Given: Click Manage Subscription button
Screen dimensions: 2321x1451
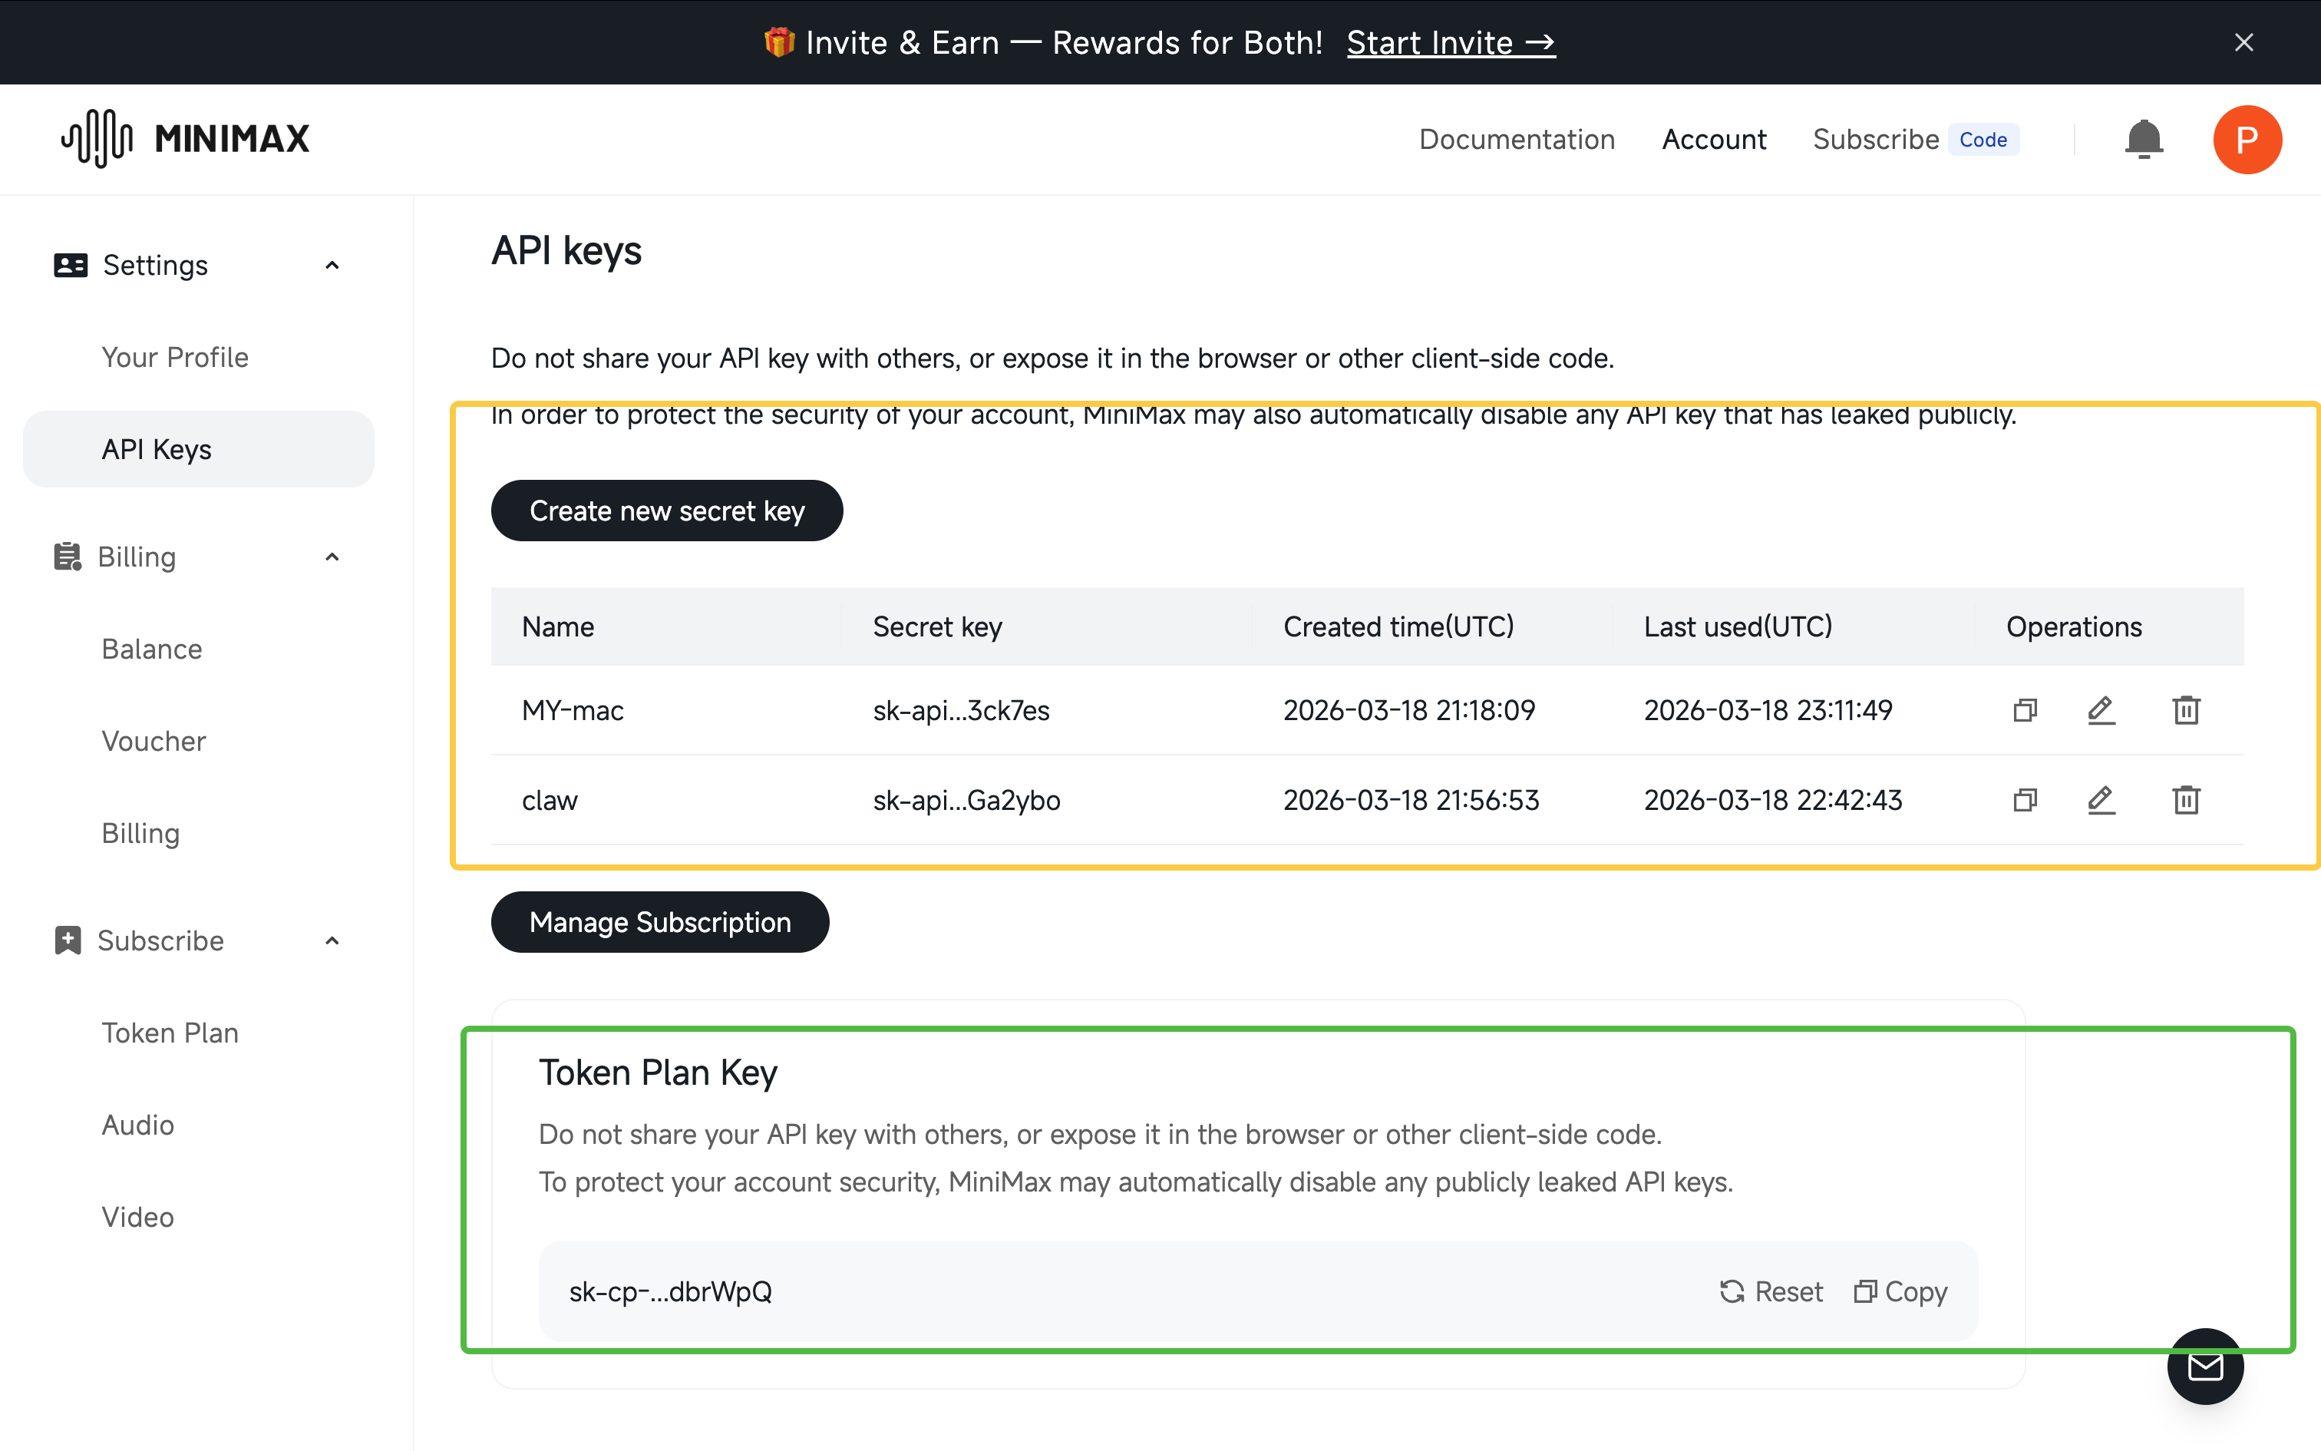Looking at the screenshot, I should click(660, 922).
